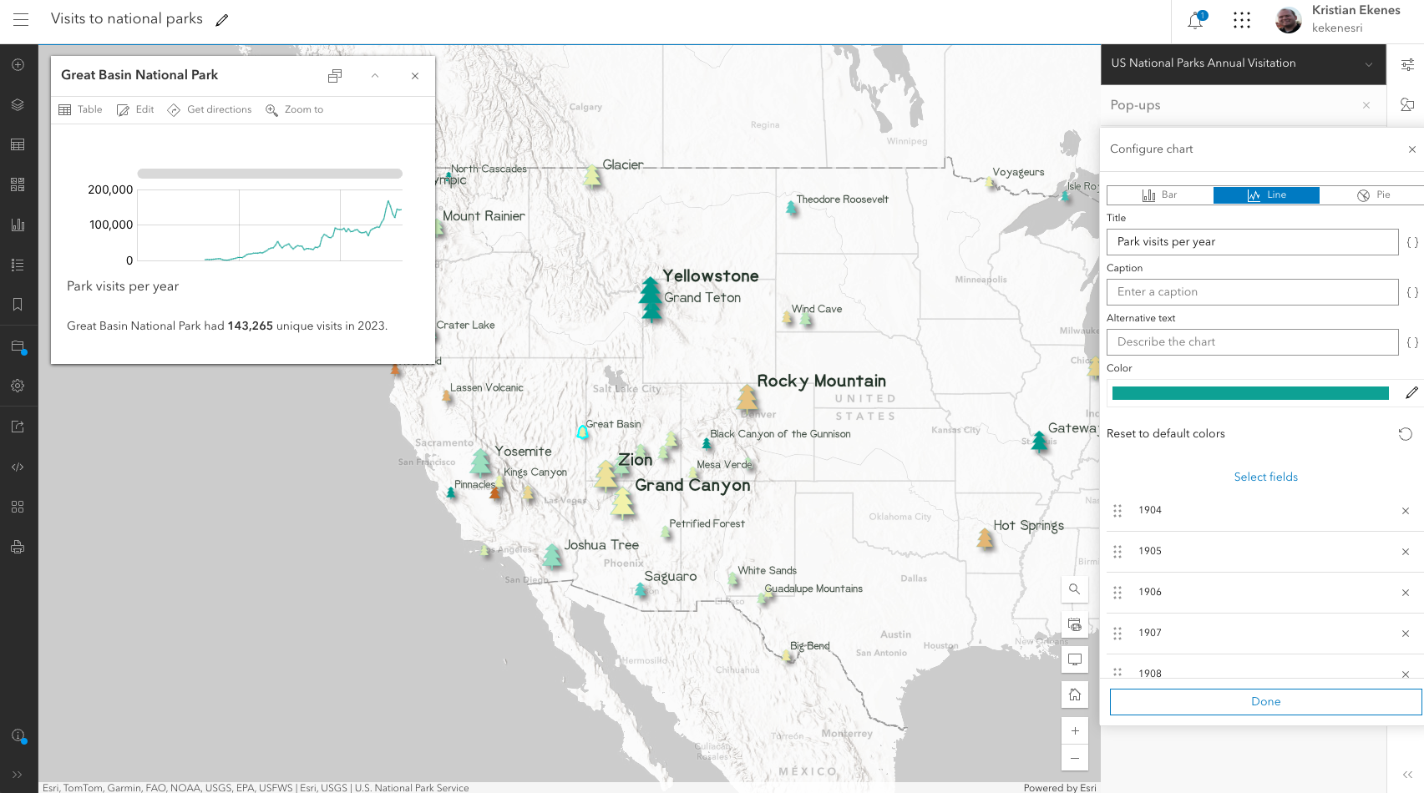Click Select fields link
Viewport: 1424px width, 793px height.
click(x=1265, y=477)
